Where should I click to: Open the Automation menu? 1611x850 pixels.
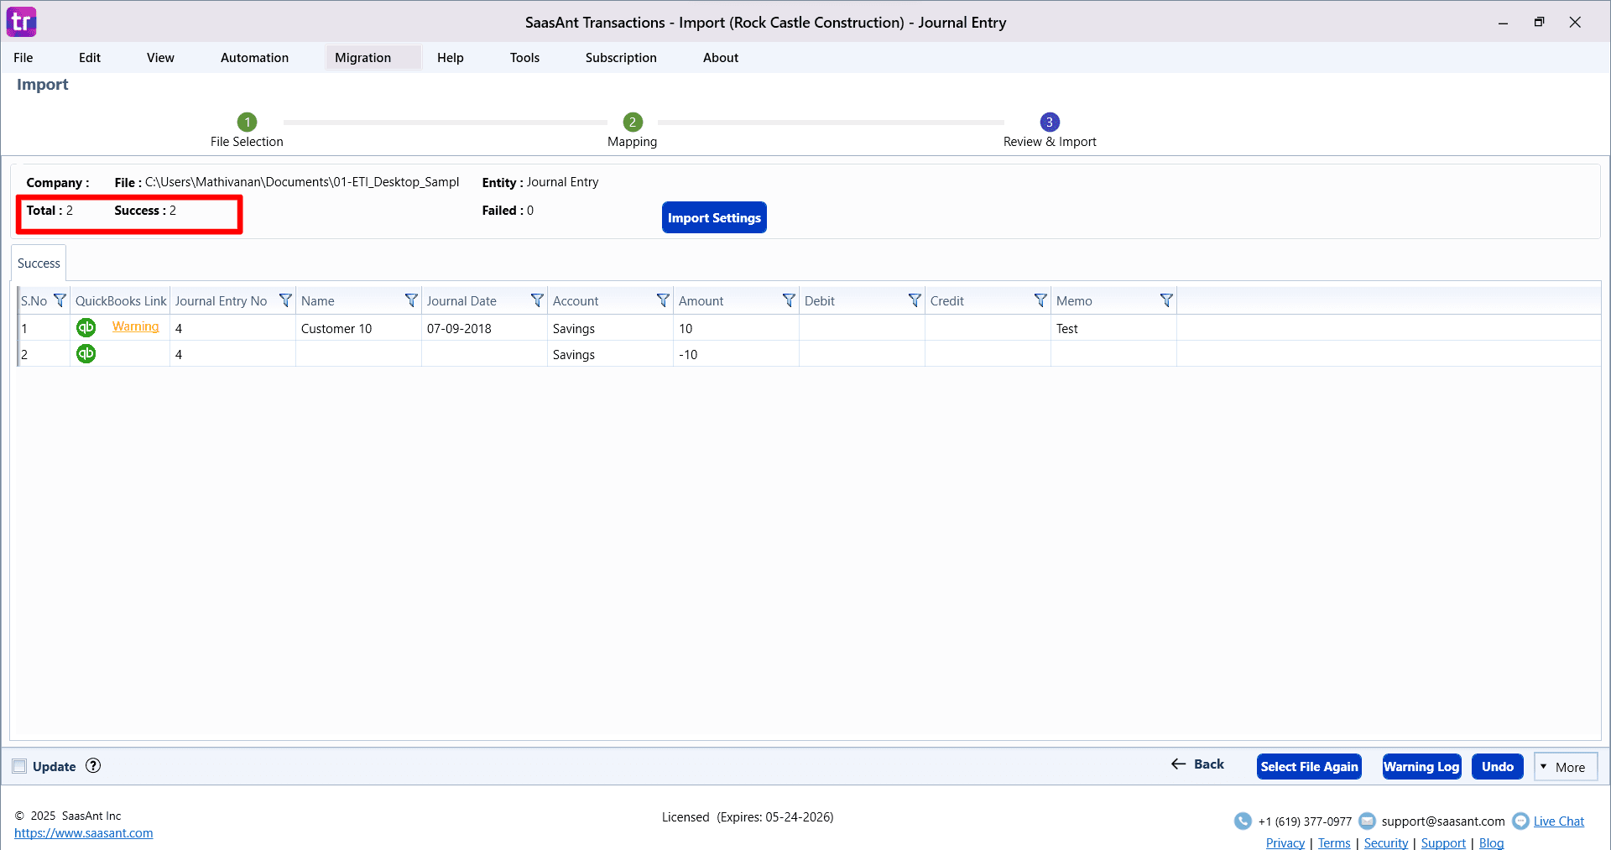254,58
